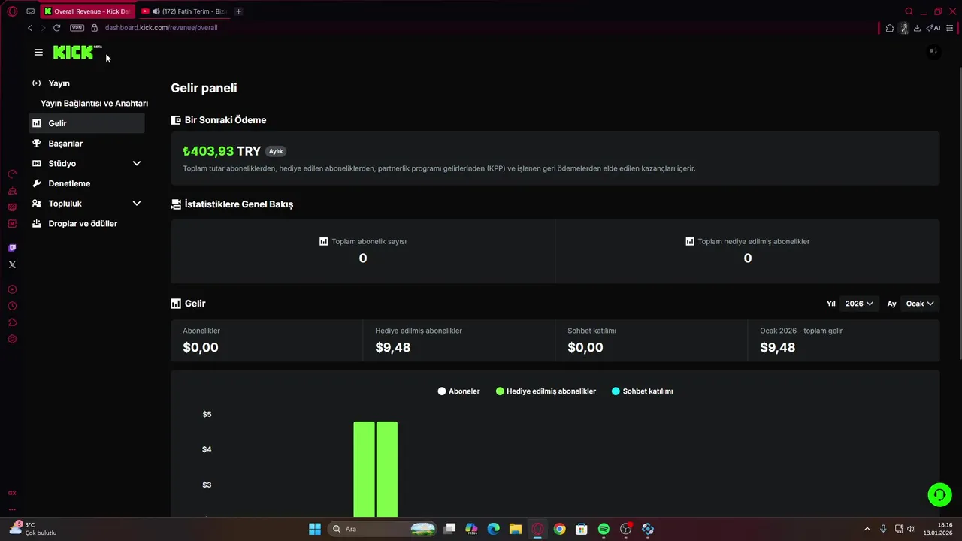The width and height of the screenshot is (962, 541).
Task: Open Opera easy setup sliders icon
Action: tap(951, 28)
